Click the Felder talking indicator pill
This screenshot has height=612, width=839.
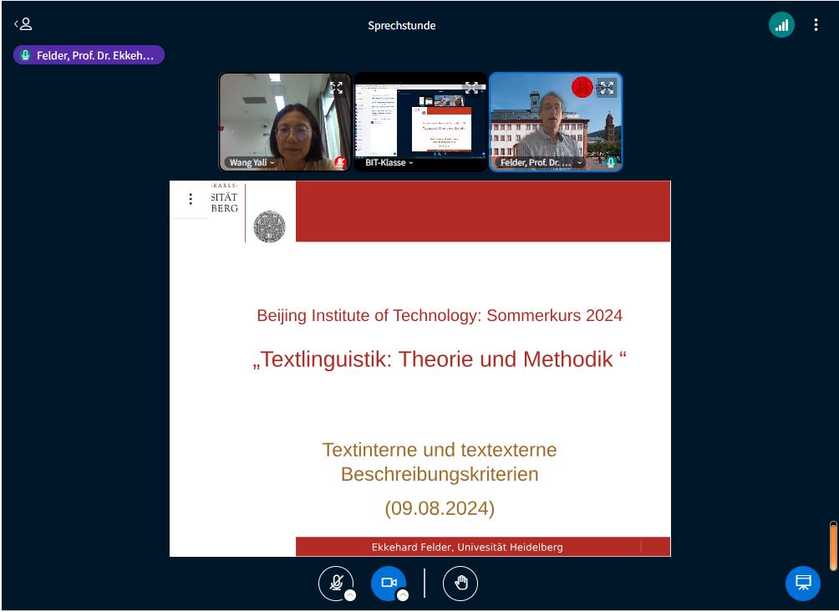tap(89, 55)
